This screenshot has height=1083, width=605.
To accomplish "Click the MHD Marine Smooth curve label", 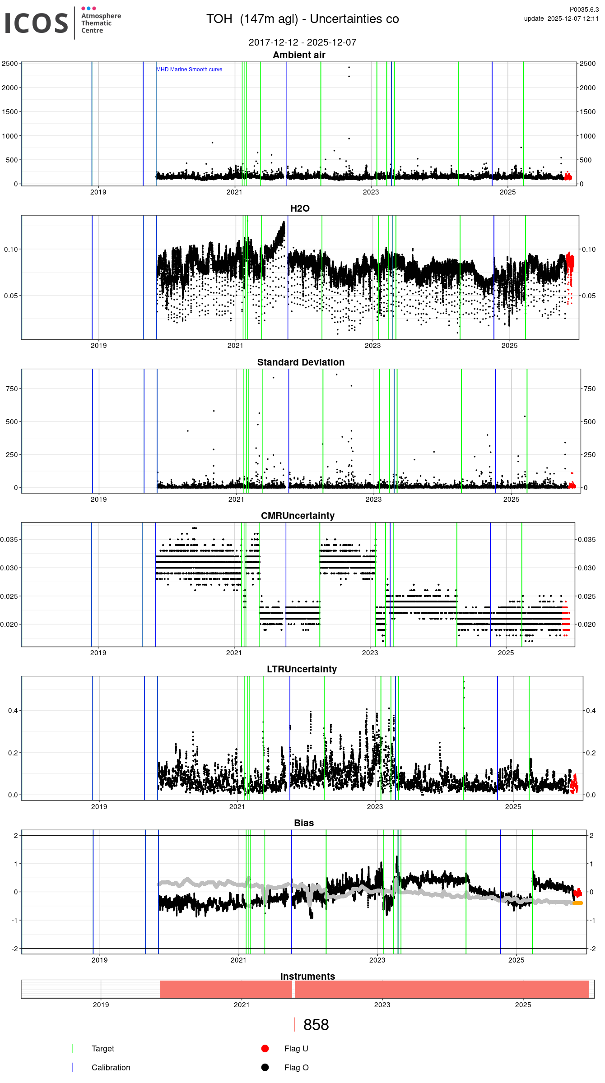I will point(189,69).
